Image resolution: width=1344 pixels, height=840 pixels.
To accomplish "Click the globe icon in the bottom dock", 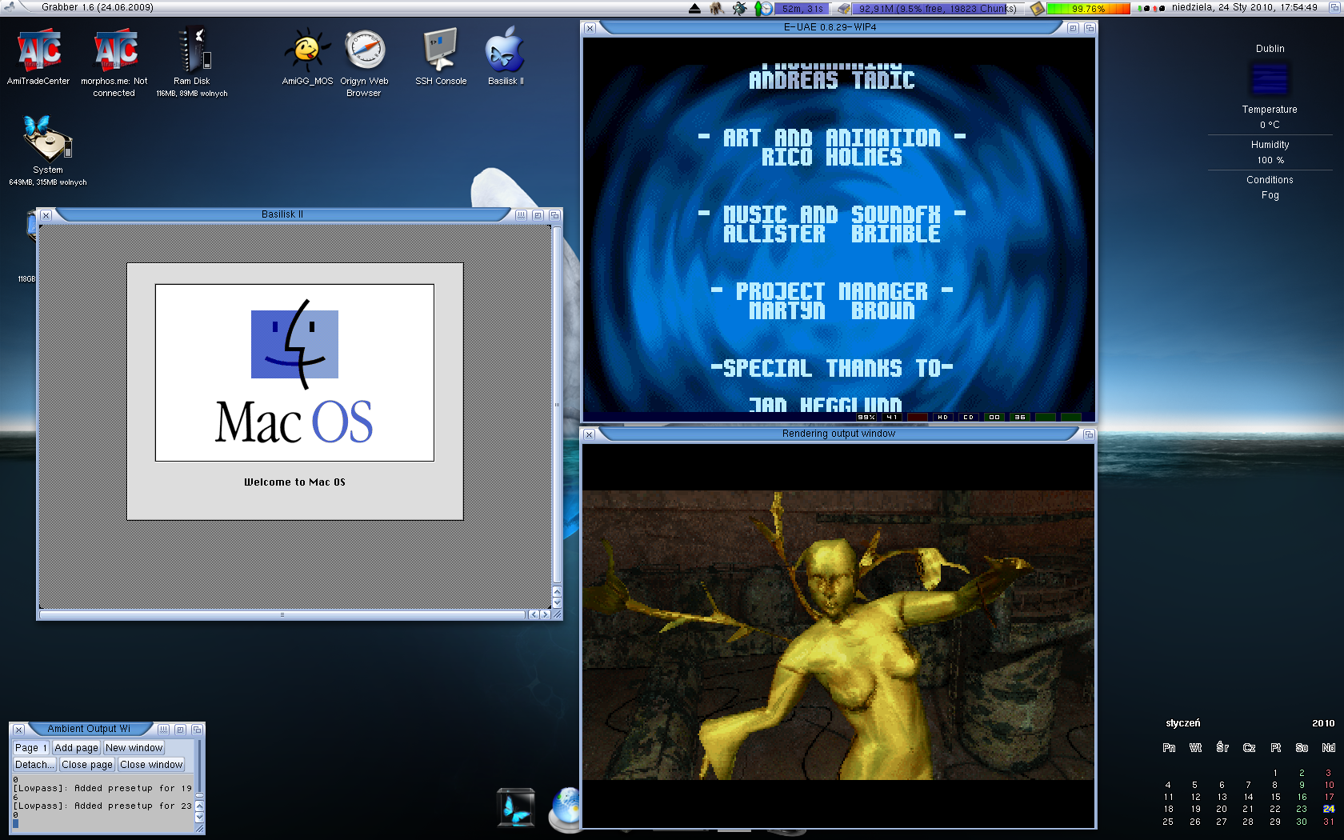I will pyautogui.click(x=566, y=808).
